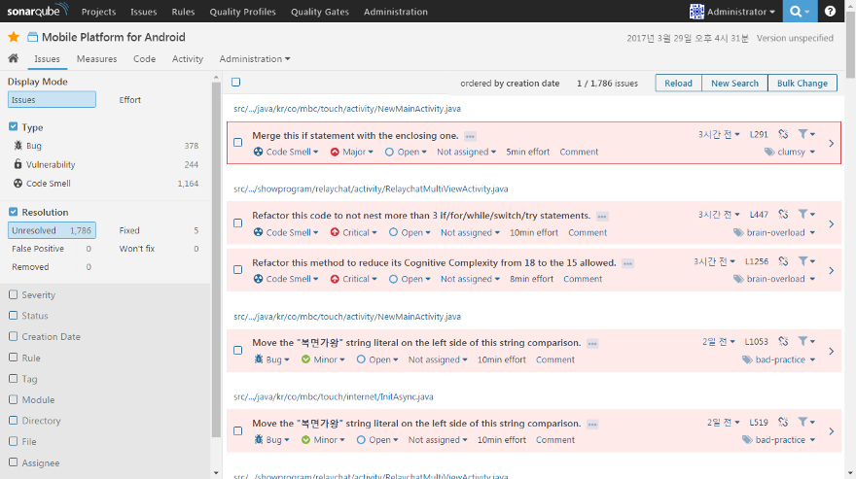Copy permalink icon for issue at L1053

click(783, 342)
